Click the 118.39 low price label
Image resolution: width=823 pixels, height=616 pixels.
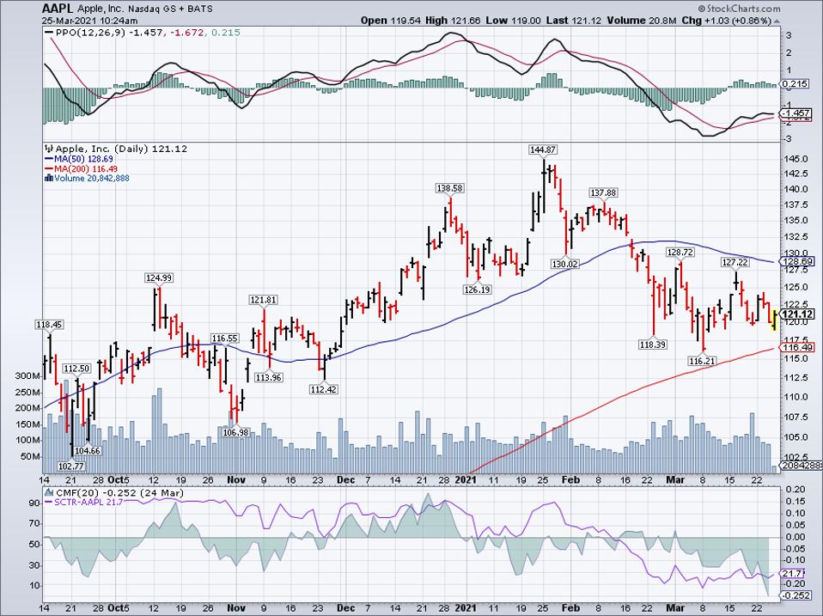click(x=652, y=345)
